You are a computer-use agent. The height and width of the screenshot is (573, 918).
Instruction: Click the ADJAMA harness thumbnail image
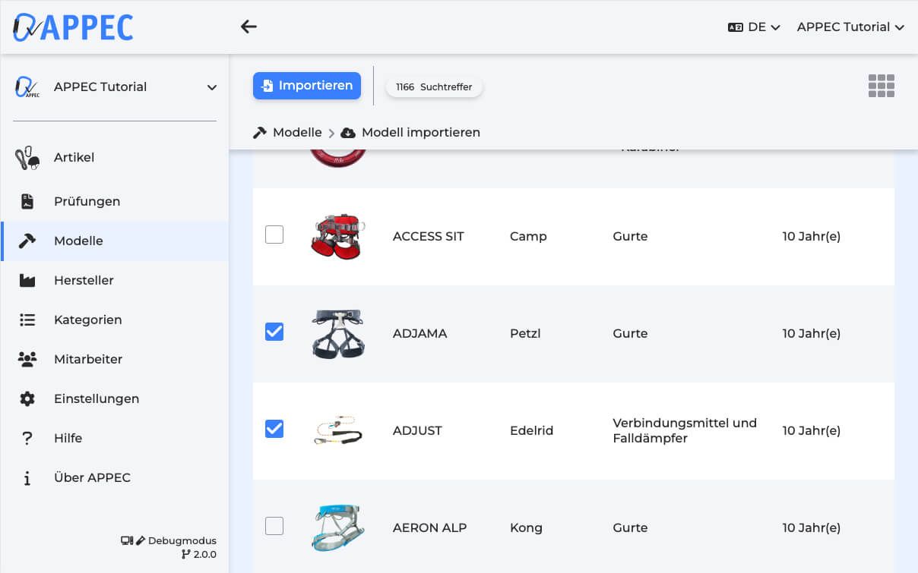[338, 333]
